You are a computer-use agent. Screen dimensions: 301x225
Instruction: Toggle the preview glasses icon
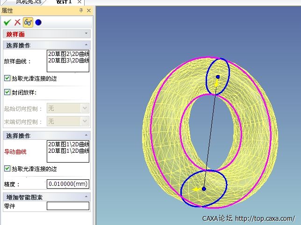pyautogui.click(x=28, y=22)
